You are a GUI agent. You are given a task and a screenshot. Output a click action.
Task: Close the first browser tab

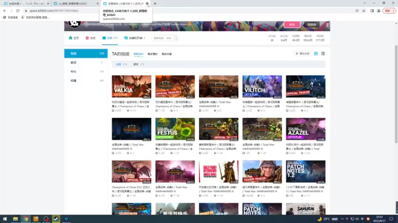click(x=48, y=3)
